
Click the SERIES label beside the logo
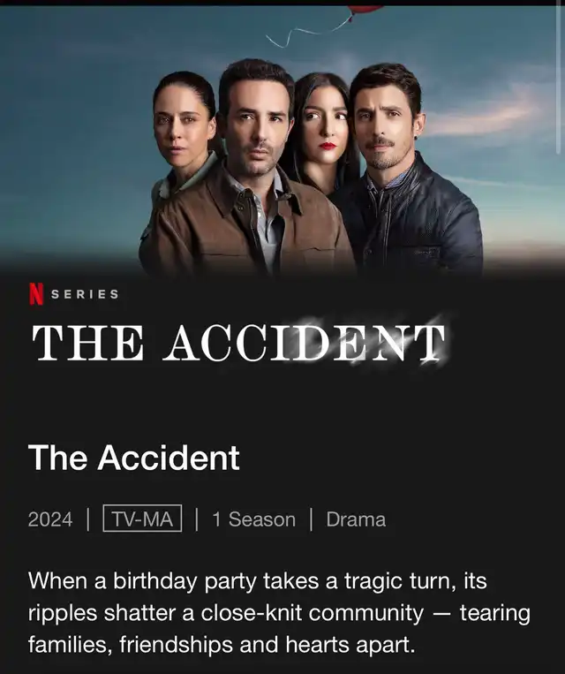coord(85,294)
